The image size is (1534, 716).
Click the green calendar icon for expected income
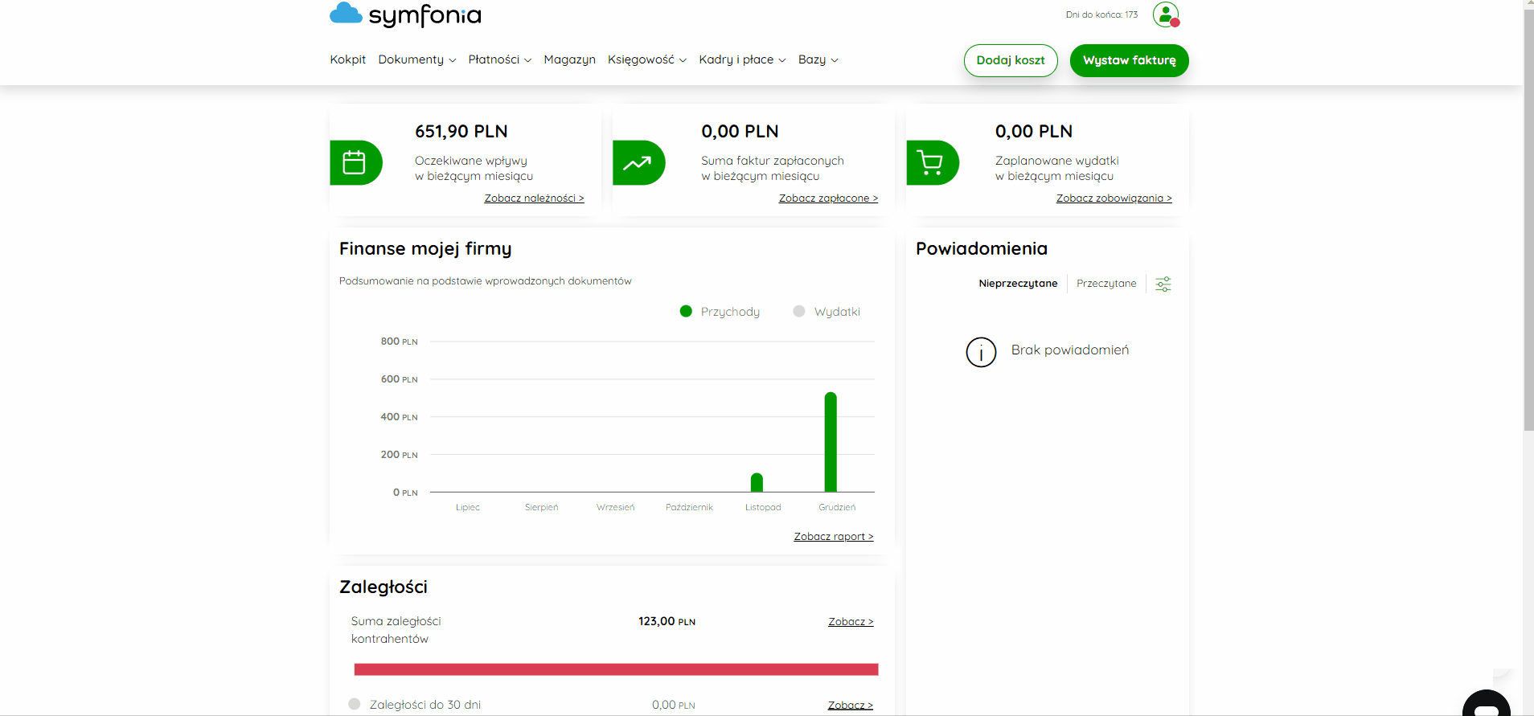coord(355,162)
